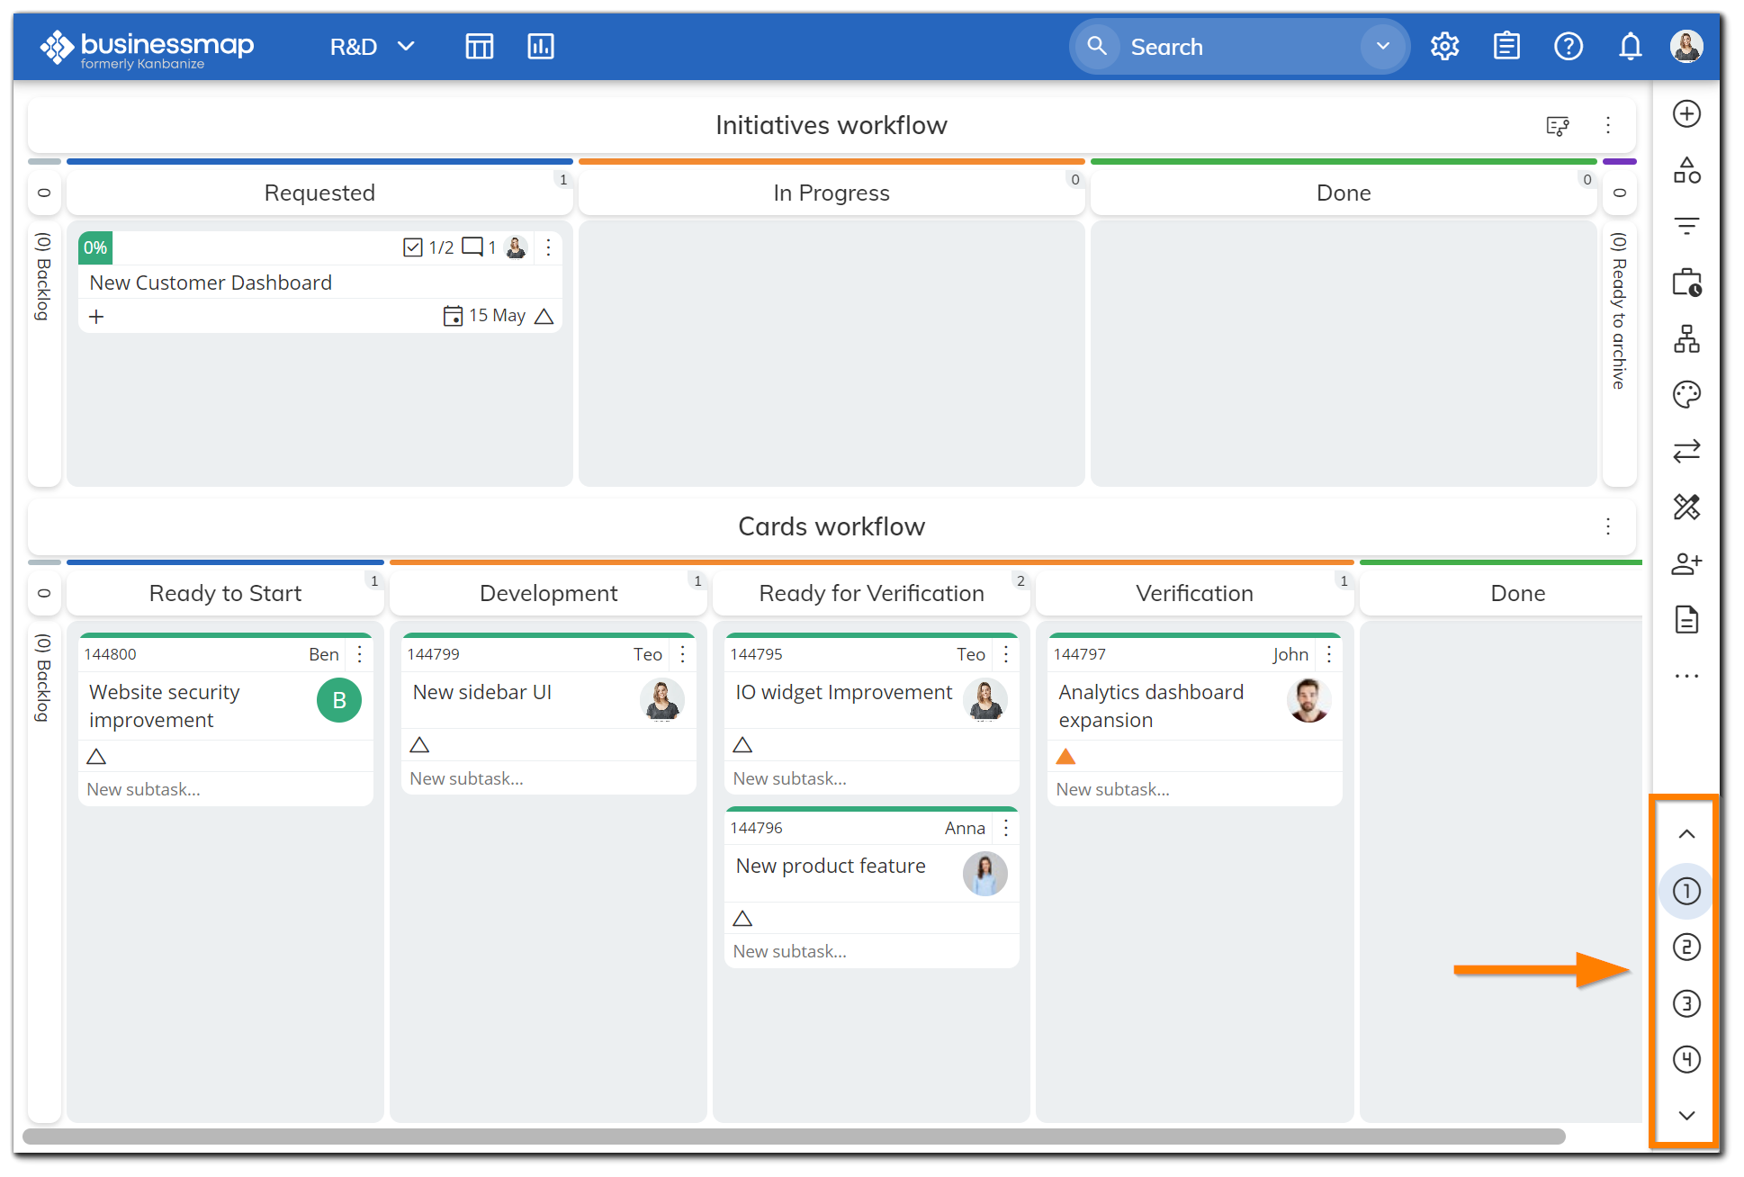Click the businessmap logo
Image resolution: width=1744 pixels, height=1177 pixels.
point(148,48)
